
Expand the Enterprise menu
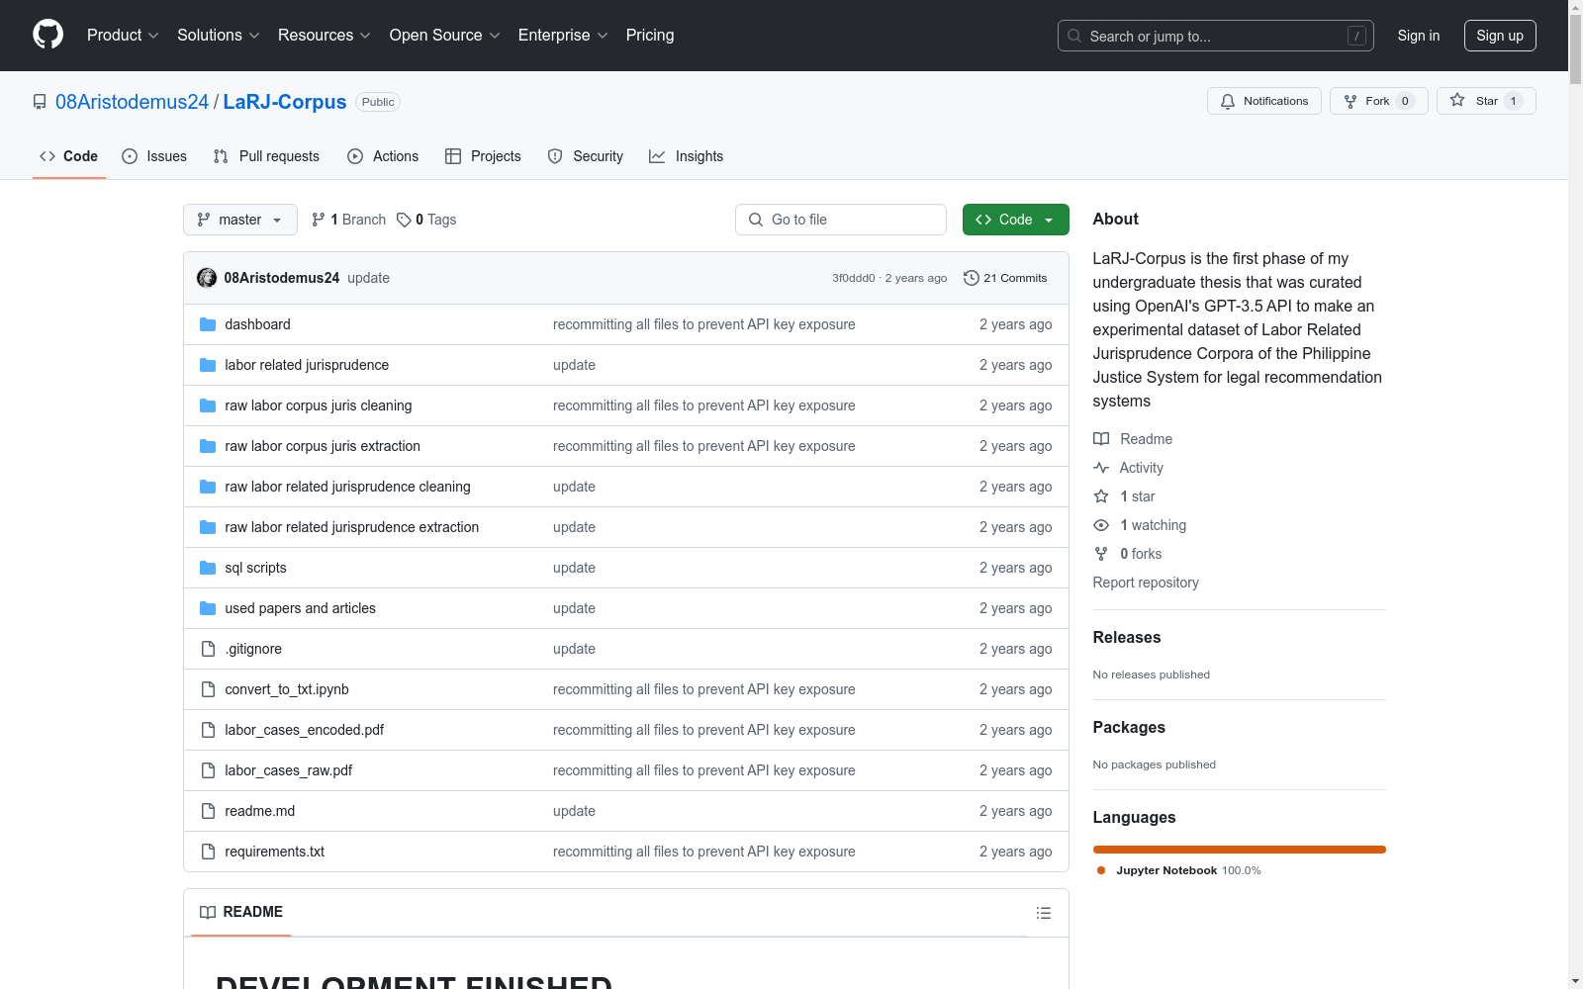coord(563,35)
